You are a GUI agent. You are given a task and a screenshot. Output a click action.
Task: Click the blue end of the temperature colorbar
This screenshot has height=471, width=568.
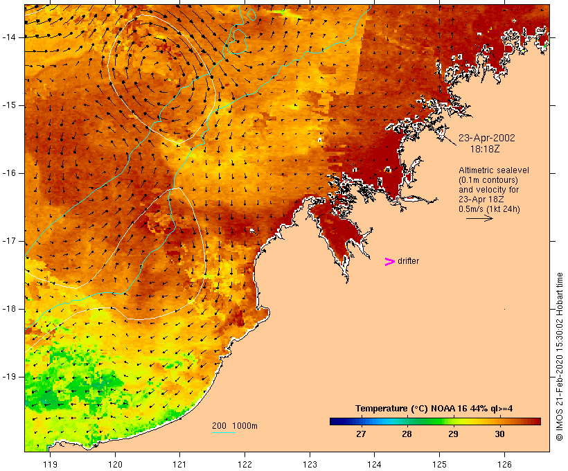(337, 421)
